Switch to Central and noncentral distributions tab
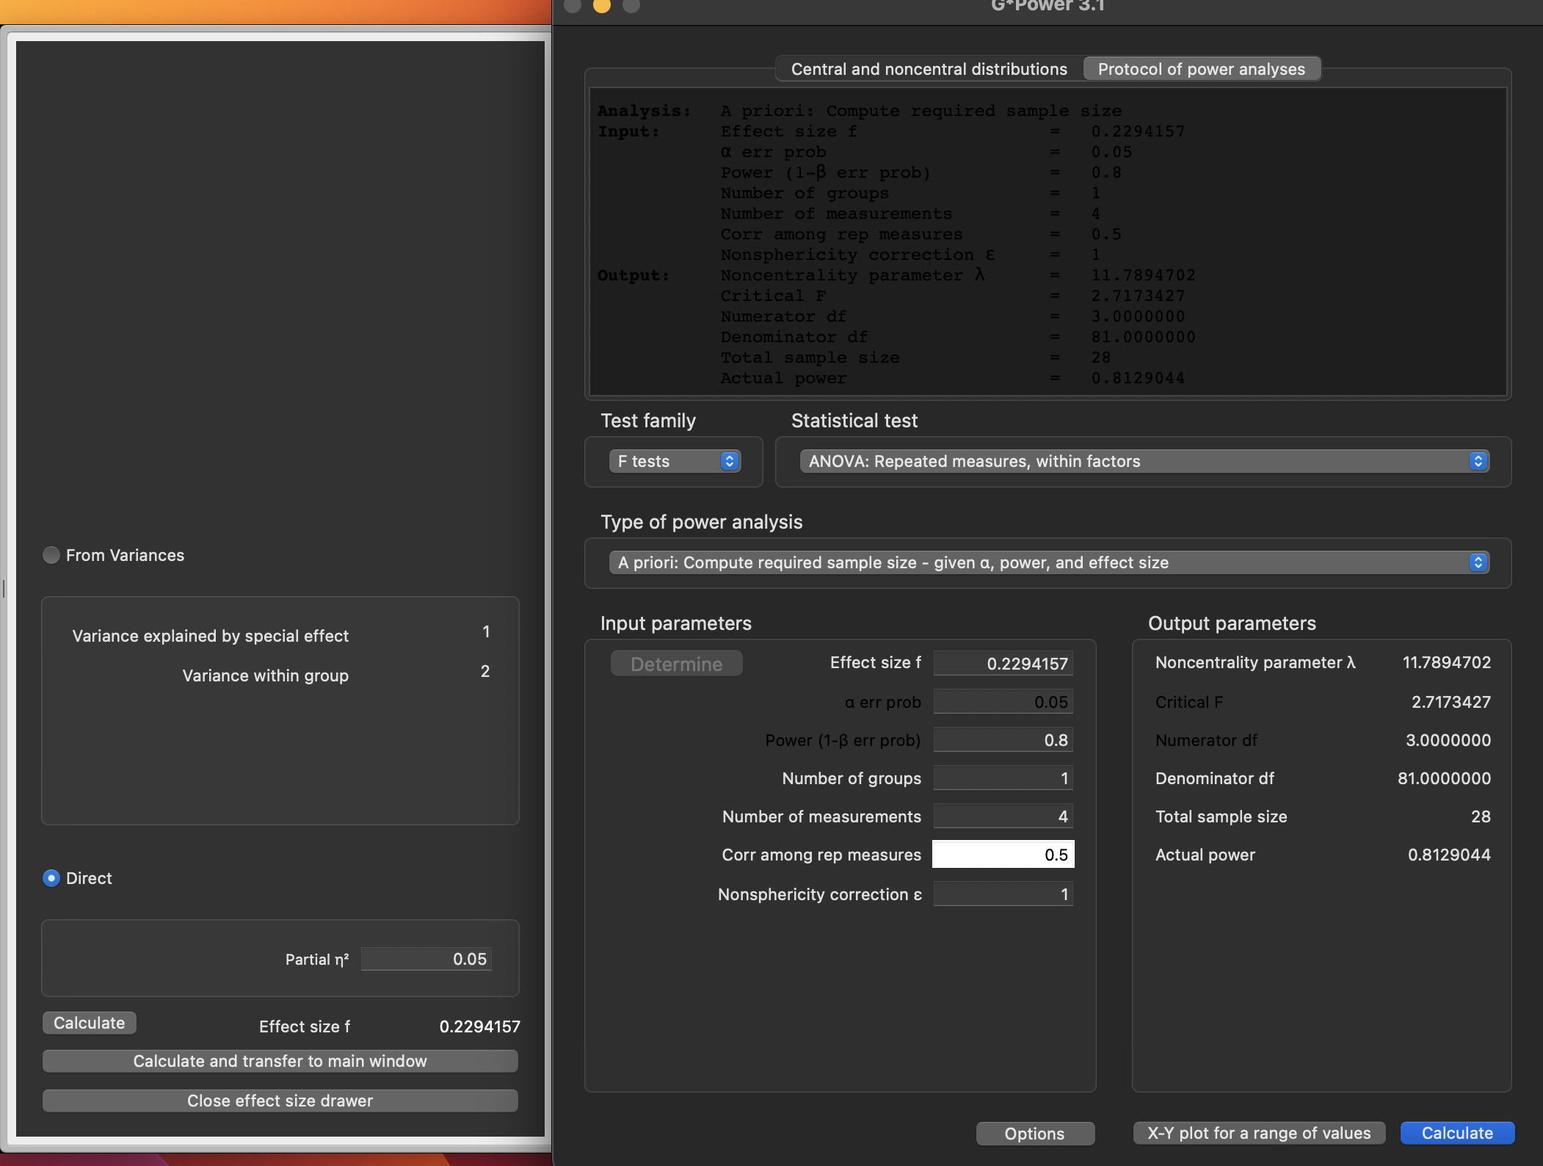This screenshot has height=1166, width=1543. click(x=929, y=69)
